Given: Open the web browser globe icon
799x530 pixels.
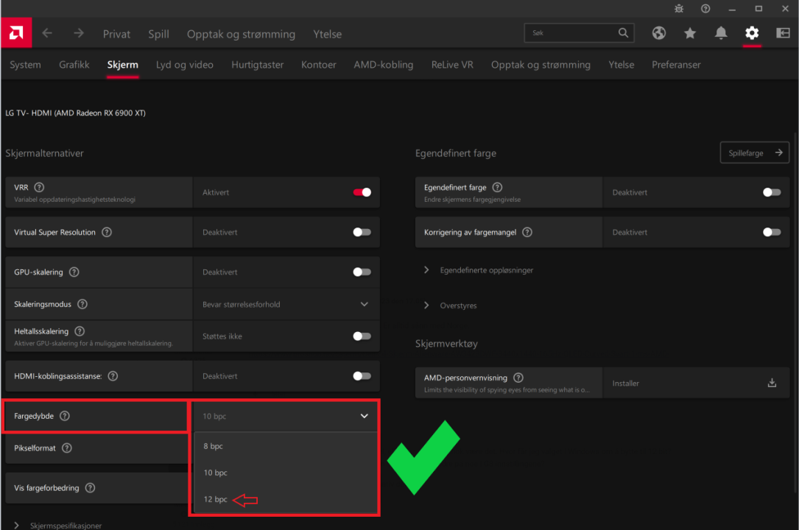Looking at the screenshot, I should (659, 33).
